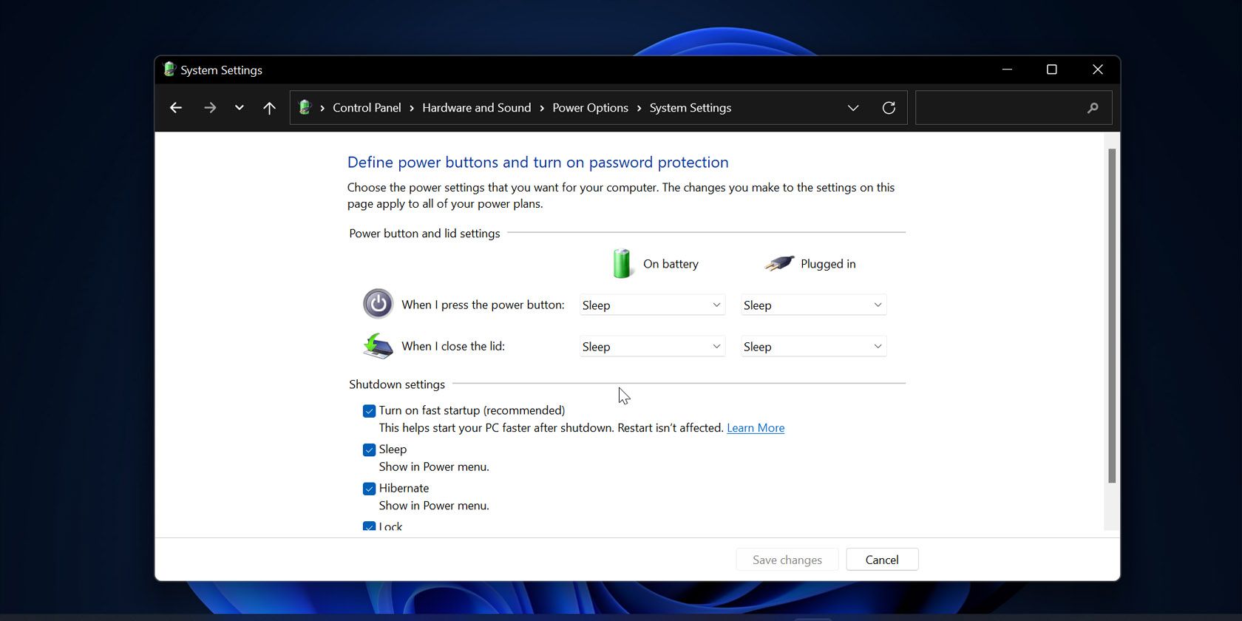Expand the address bar history dropdown
The height and width of the screenshot is (621, 1242).
tap(853, 108)
